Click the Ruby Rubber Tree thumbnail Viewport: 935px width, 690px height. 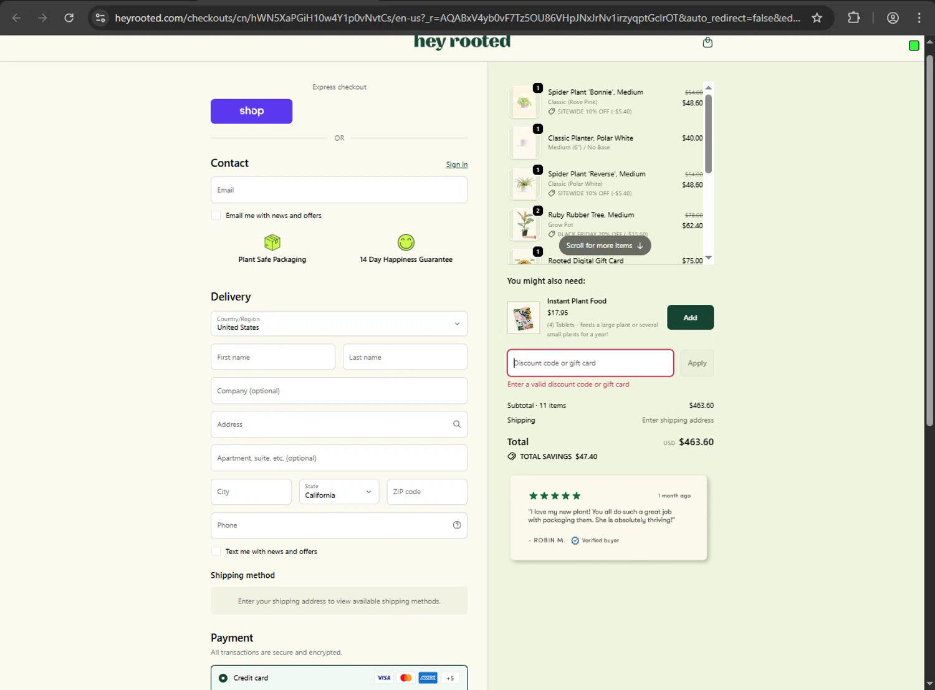pos(524,224)
